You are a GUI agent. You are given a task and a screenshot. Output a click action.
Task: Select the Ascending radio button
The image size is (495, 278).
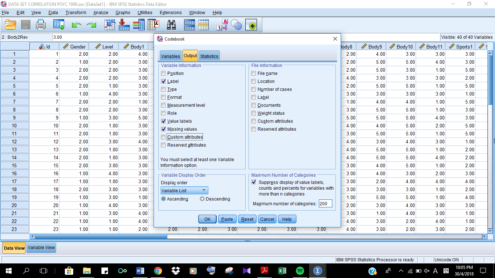[163, 199]
